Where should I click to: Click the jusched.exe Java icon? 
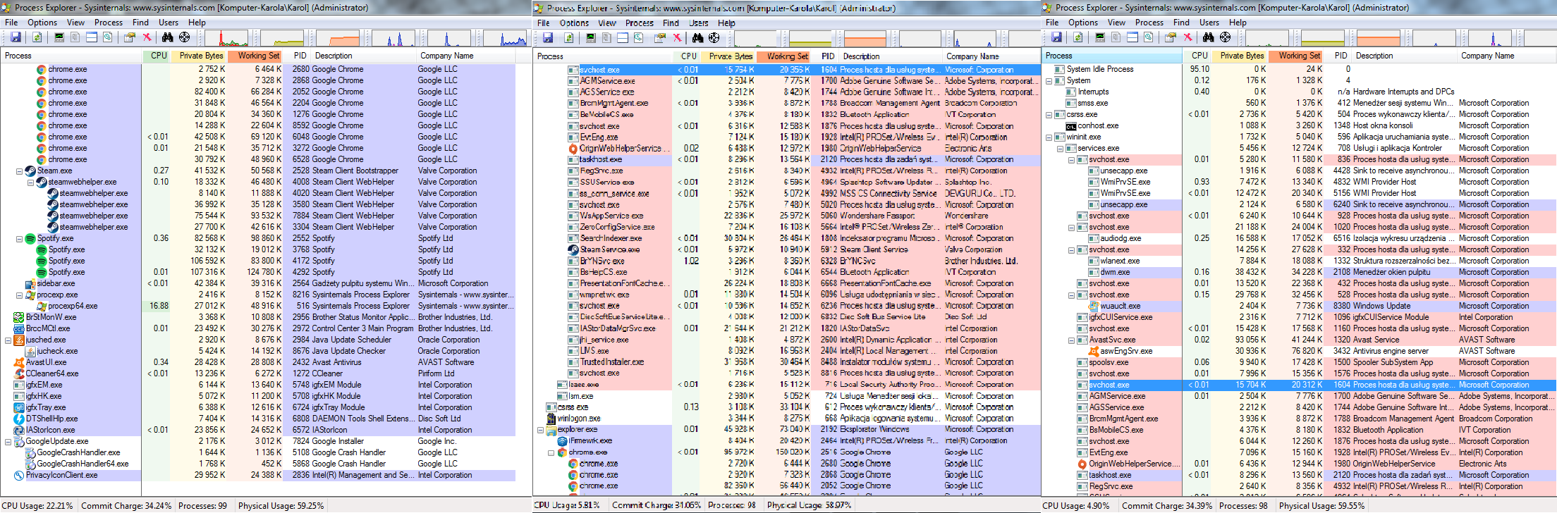click(19, 340)
